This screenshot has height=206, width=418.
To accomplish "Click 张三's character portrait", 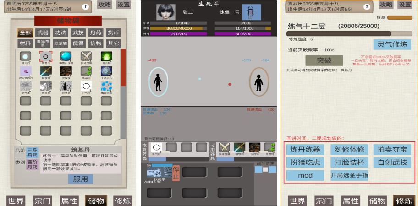I will [x=165, y=12].
